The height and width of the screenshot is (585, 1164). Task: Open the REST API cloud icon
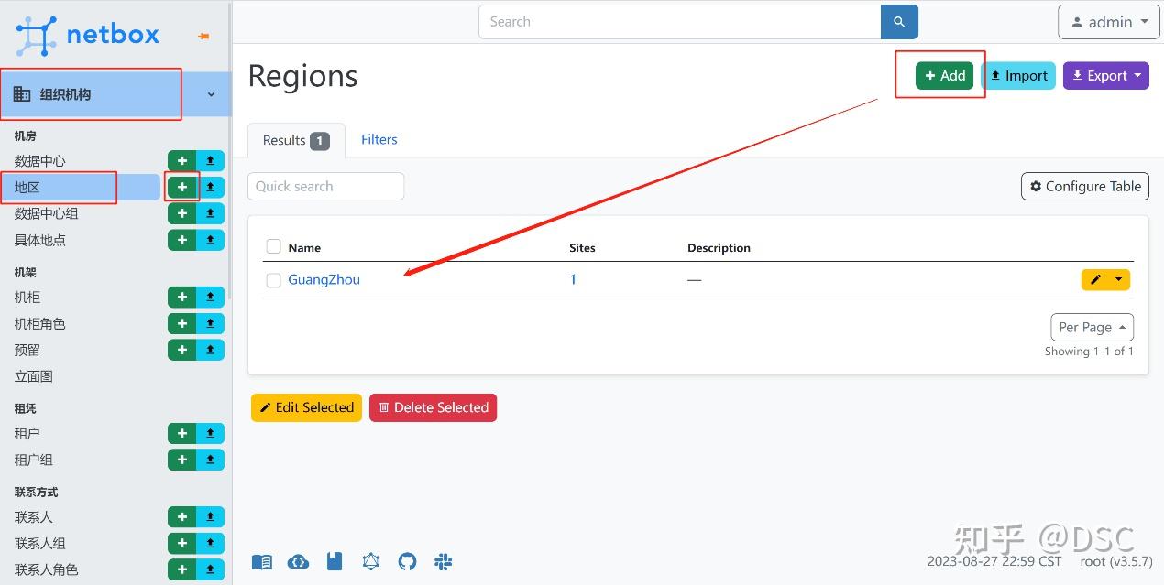coord(298,561)
